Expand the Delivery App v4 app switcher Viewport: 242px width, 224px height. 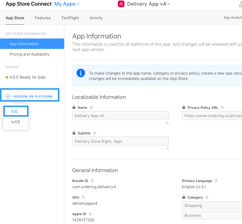pyautogui.click(x=149, y=4)
